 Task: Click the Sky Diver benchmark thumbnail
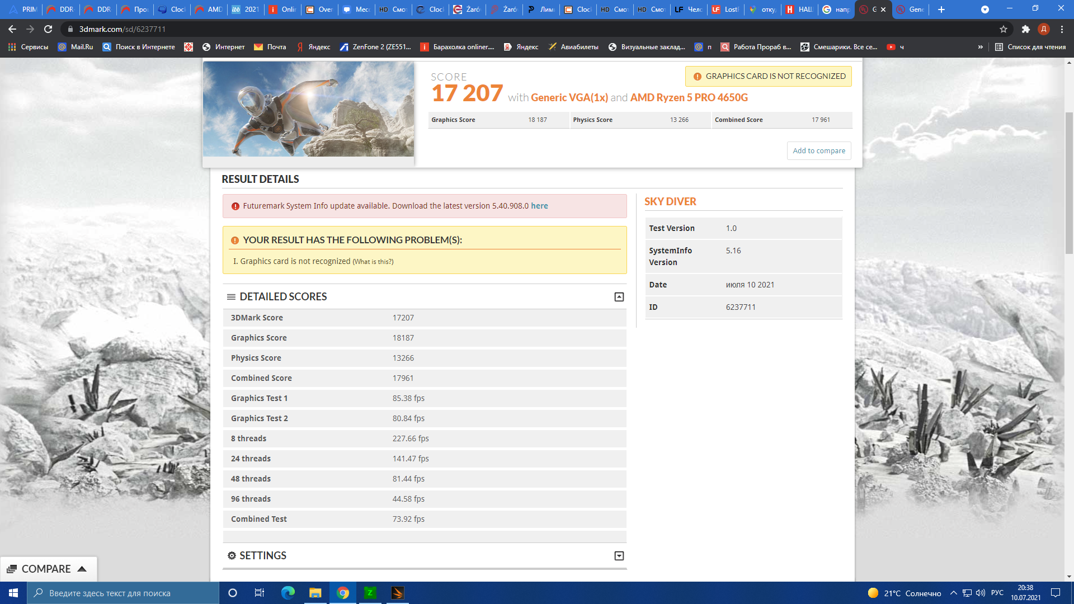[308, 109]
